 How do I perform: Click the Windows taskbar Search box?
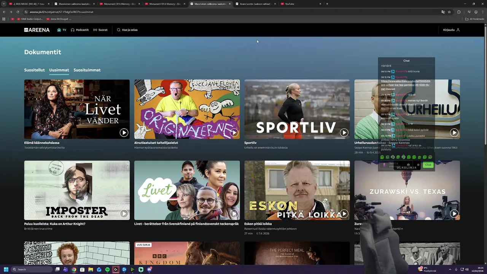[32, 269]
